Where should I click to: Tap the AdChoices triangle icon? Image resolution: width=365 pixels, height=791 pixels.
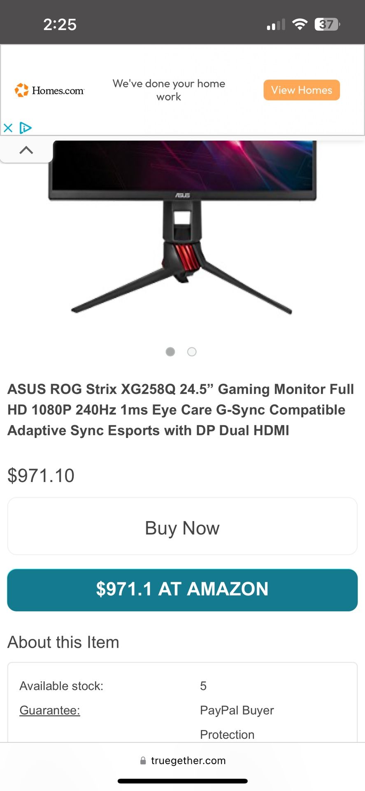pyautogui.click(x=26, y=128)
